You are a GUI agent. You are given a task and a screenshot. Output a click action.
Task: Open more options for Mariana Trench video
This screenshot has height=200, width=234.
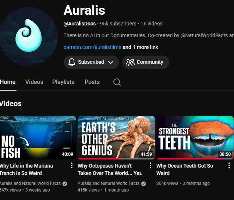click(x=72, y=165)
